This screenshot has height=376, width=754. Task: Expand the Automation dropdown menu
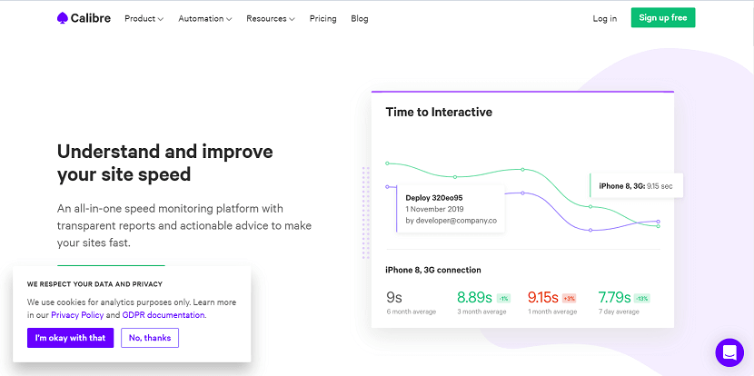(204, 19)
